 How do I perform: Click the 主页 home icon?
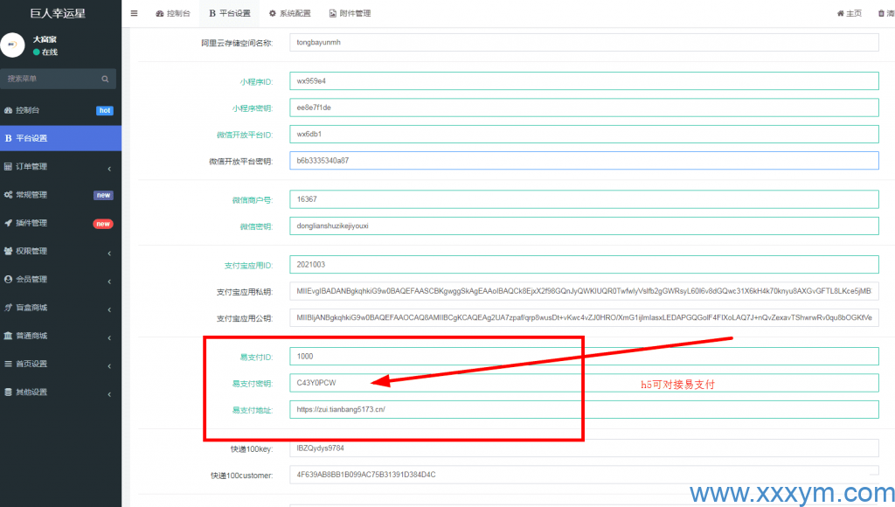point(841,14)
